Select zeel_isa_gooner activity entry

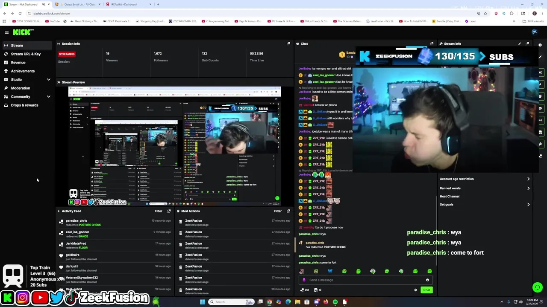point(77,232)
